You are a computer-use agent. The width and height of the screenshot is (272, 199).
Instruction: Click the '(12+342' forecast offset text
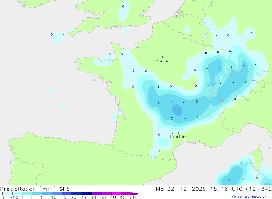point(259,189)
